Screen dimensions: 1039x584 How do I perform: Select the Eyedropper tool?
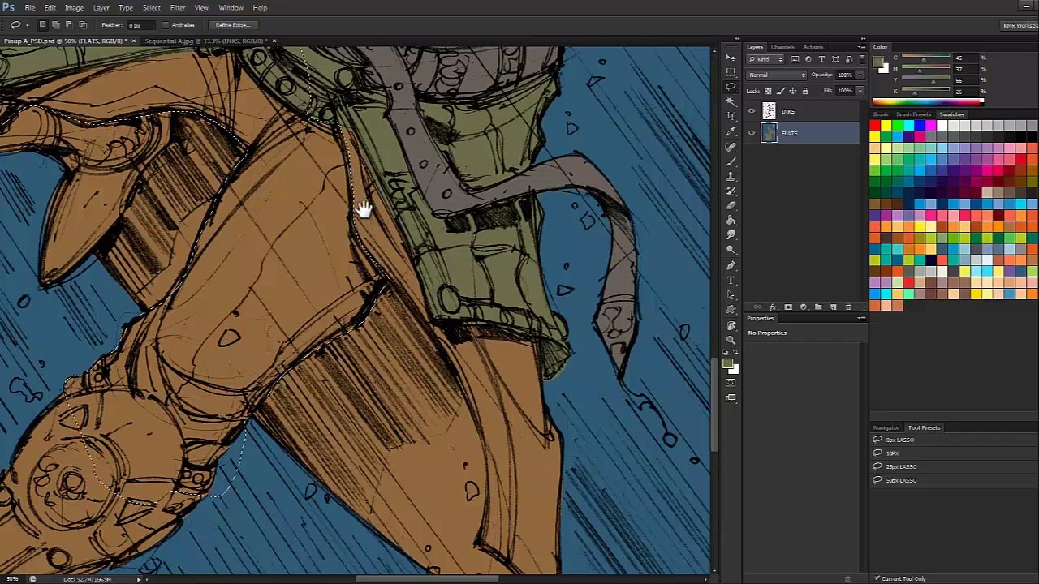pyautogui.click(x=731, y=131)
